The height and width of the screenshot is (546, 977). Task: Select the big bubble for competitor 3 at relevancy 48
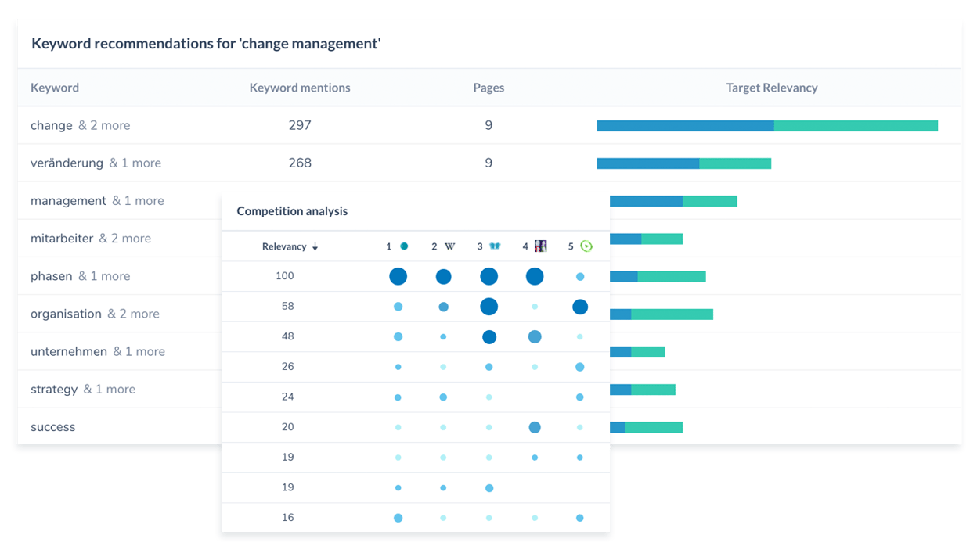pos(489,336)
